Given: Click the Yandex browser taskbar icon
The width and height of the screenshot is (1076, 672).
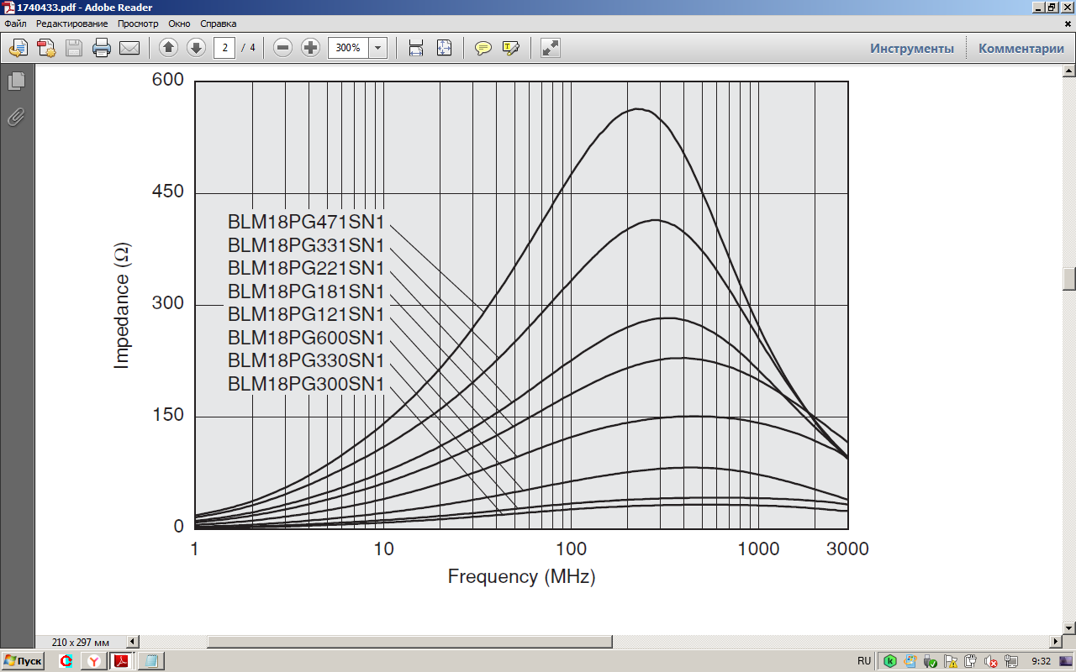Looking at the screenshot, I should coord(95,661).
